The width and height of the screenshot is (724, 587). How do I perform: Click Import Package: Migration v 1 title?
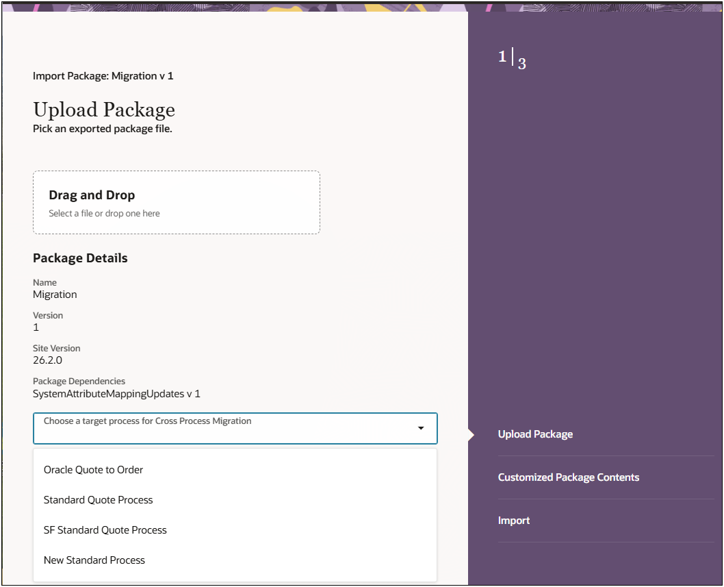point(103,76)
